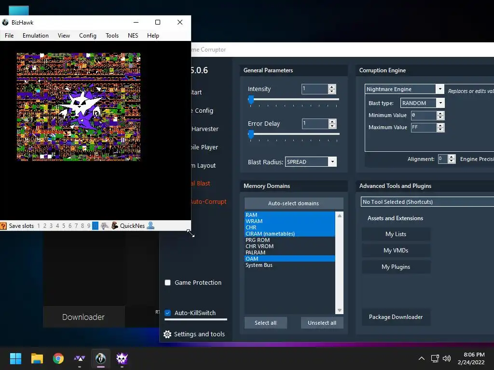Select save slot 1 in BizHawk
The width and height of the screenshot is (494, 370).
point(39,226)
